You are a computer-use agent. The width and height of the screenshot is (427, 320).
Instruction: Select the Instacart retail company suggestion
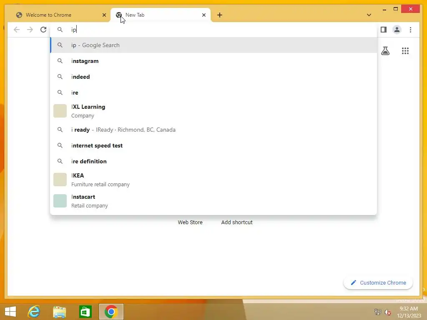[x=214, y=201]
